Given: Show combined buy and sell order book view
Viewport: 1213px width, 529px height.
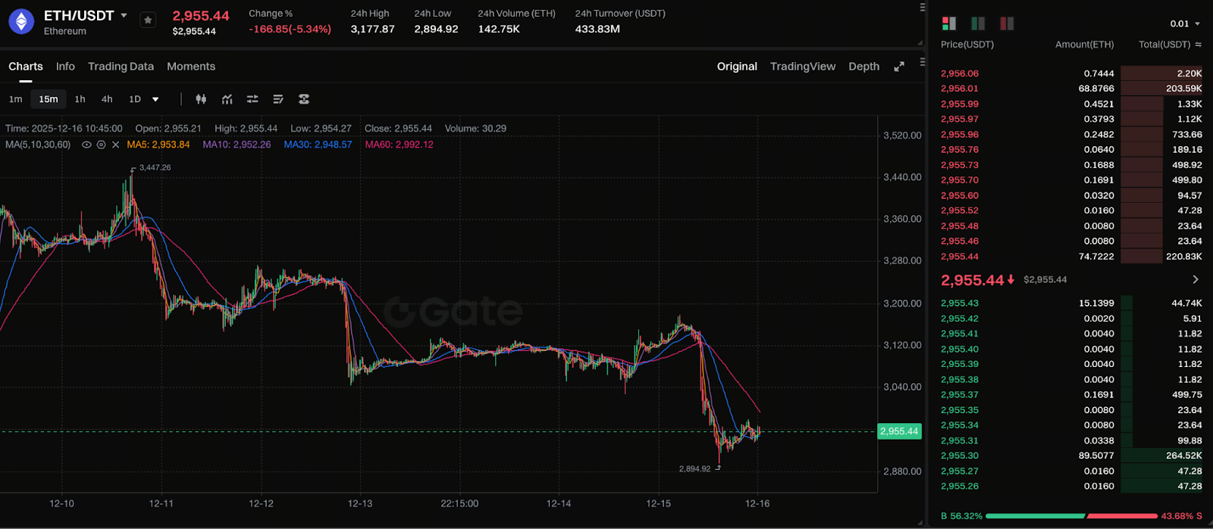Looking at the screenshot, I should [x=949, y=23].
